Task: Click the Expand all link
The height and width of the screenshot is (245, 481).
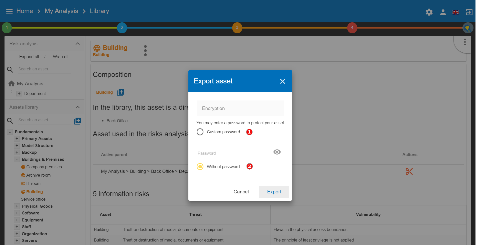Action: pos(29,57)
